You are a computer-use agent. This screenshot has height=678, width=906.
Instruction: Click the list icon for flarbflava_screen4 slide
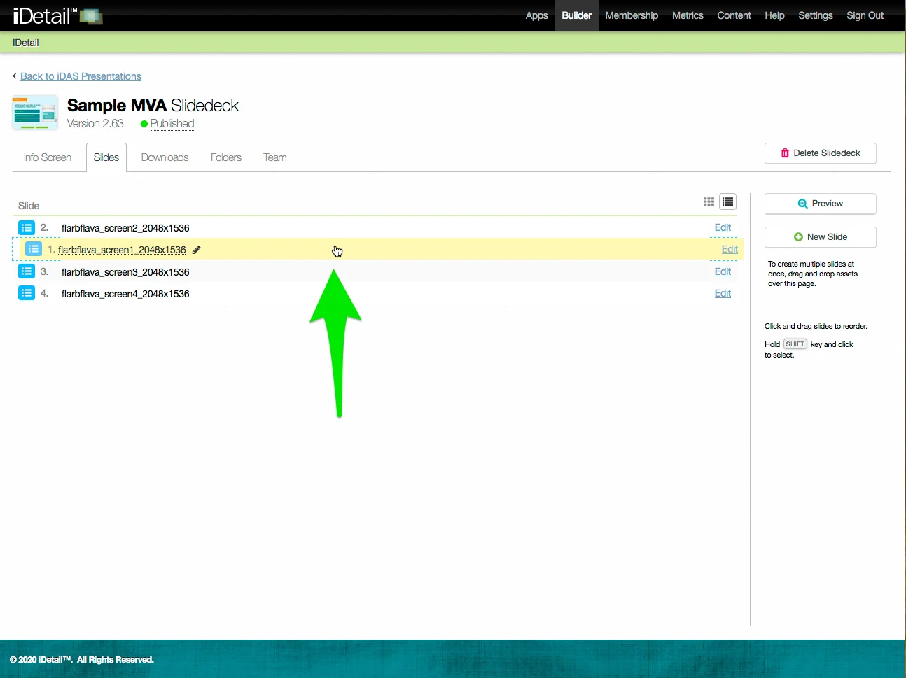(x=27, y=293)
